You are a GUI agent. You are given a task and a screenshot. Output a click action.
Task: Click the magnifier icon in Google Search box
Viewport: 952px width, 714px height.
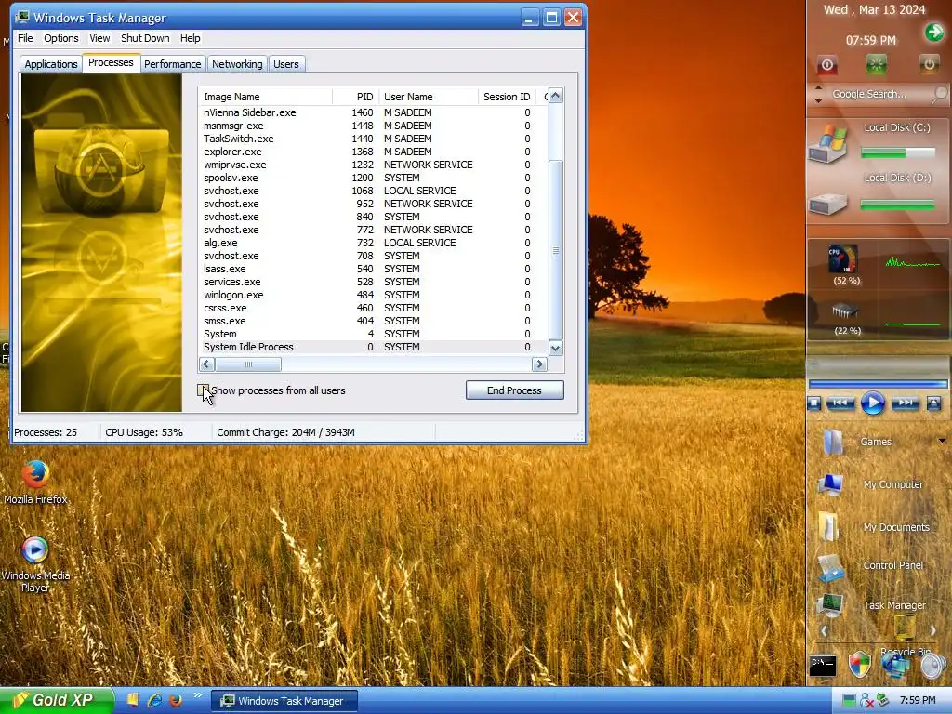pyautogui.click(x=939, y=94)
